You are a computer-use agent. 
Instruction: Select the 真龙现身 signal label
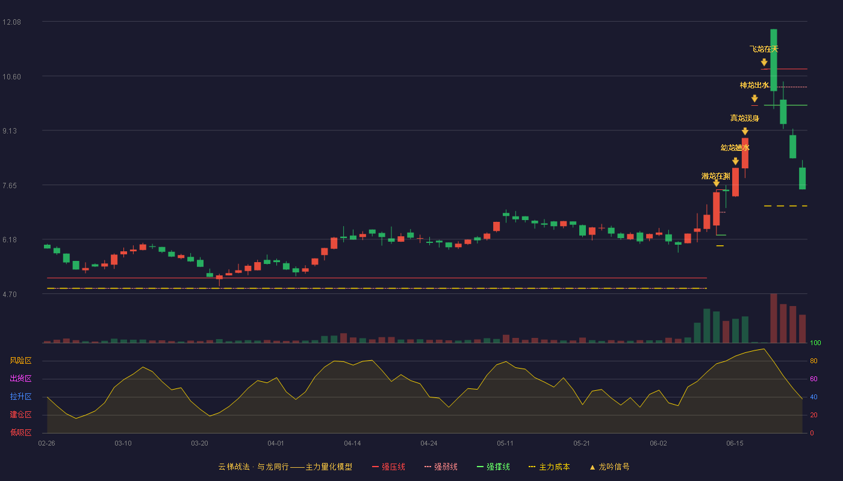tap(745, 118)
